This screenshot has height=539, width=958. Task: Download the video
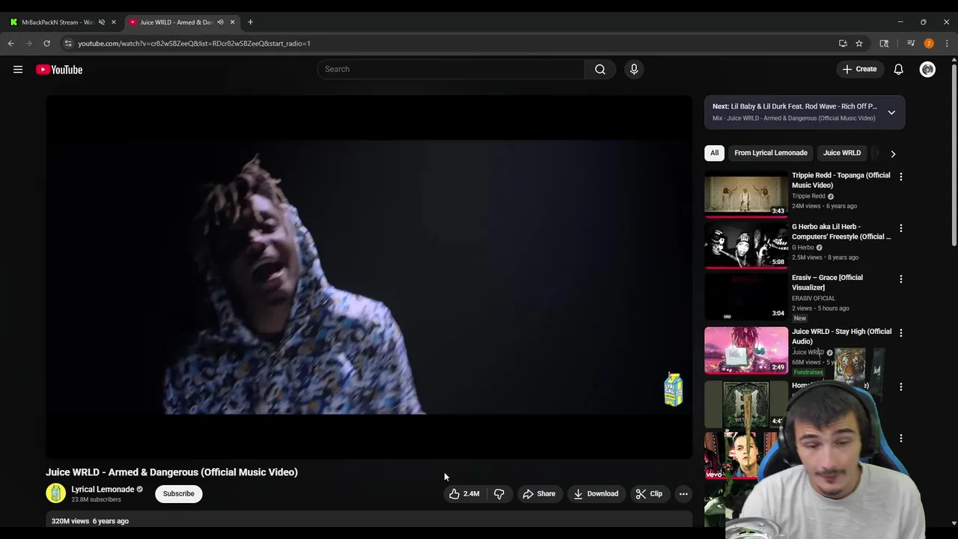point(596,493)
